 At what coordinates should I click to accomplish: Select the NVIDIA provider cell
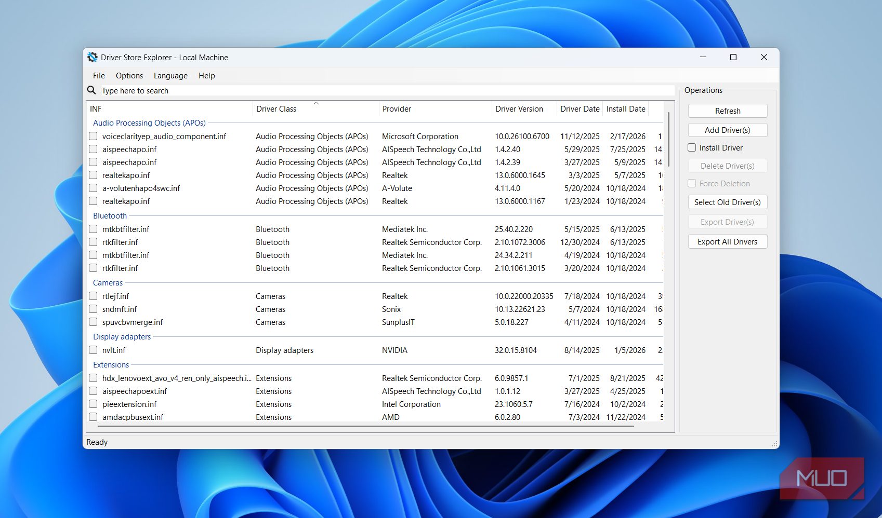click(394, 350)
